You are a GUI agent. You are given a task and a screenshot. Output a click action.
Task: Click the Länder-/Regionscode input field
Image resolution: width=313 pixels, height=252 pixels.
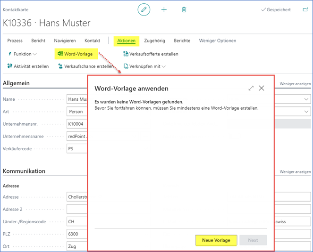(x=77, y=221)
